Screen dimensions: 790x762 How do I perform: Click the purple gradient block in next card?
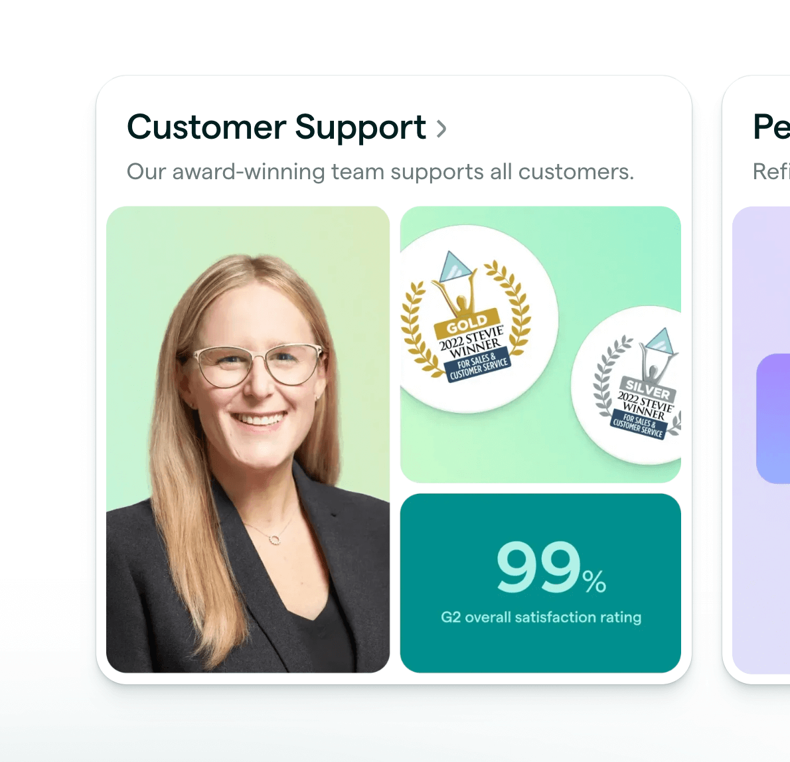(x=773, y=418)
